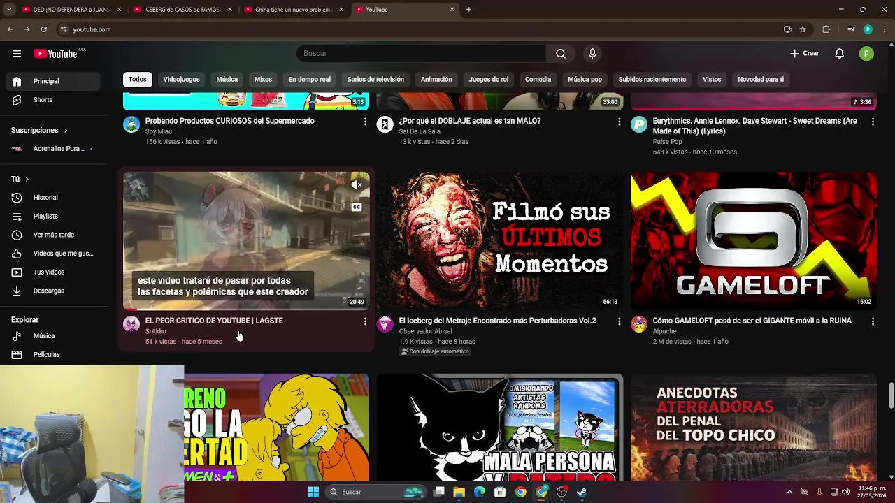Start voice search with microphone icon
895x503 pixels.
click(x=592, y=54)
